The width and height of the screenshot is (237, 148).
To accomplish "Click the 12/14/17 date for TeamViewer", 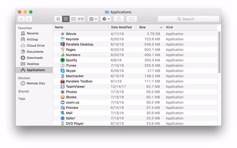I will [118, 87].
